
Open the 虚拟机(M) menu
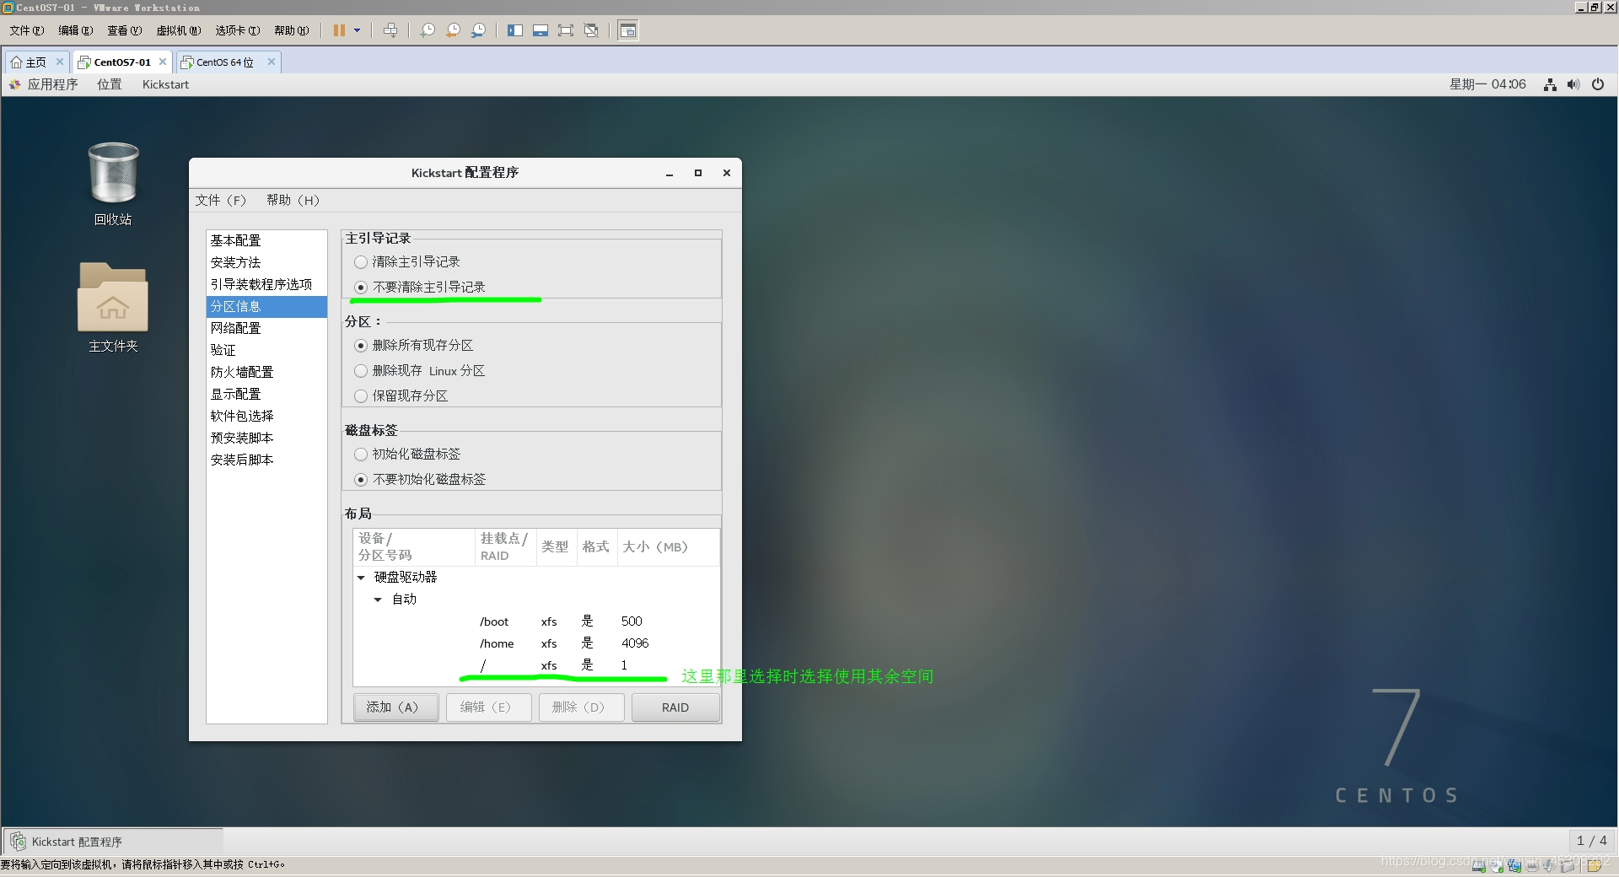tap(178, 30)
